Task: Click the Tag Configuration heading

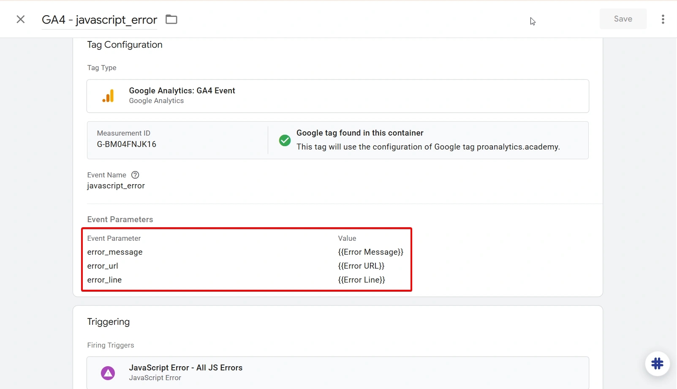Action: [125, 45]
